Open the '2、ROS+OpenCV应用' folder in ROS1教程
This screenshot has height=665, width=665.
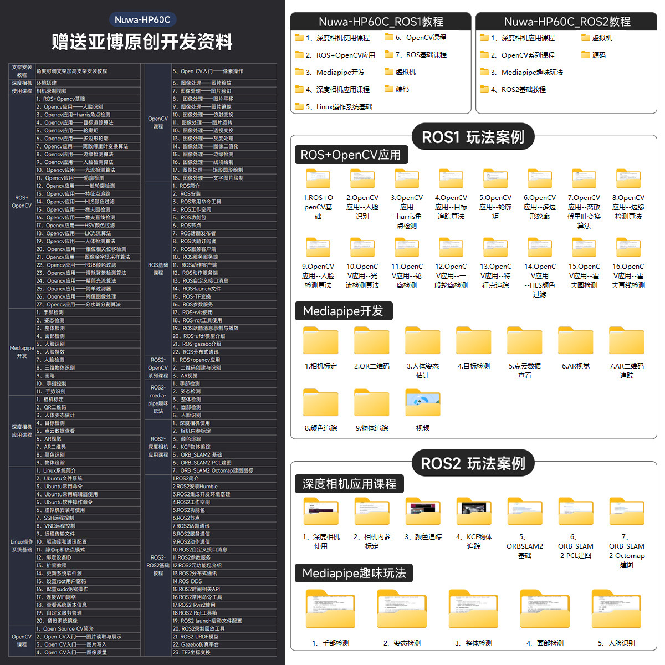[335, 55]
